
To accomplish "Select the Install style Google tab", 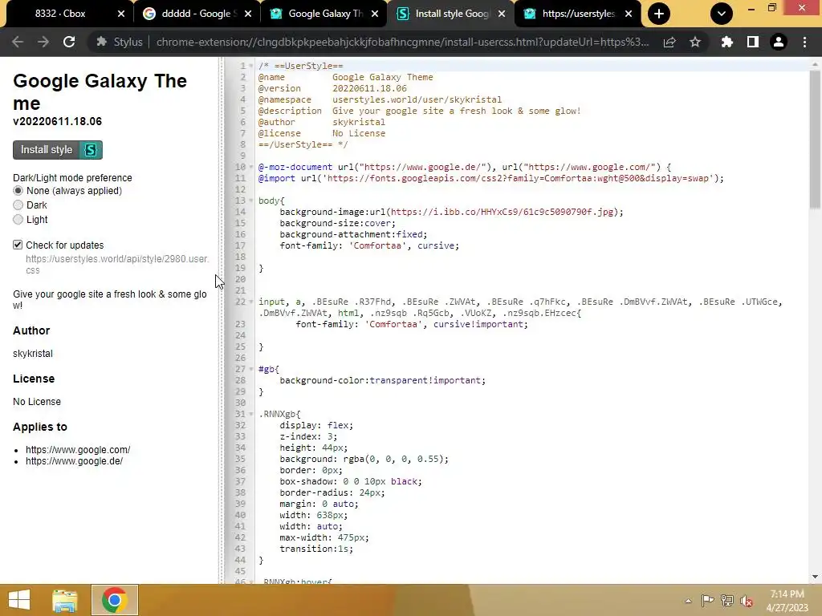I will (452, 14).
